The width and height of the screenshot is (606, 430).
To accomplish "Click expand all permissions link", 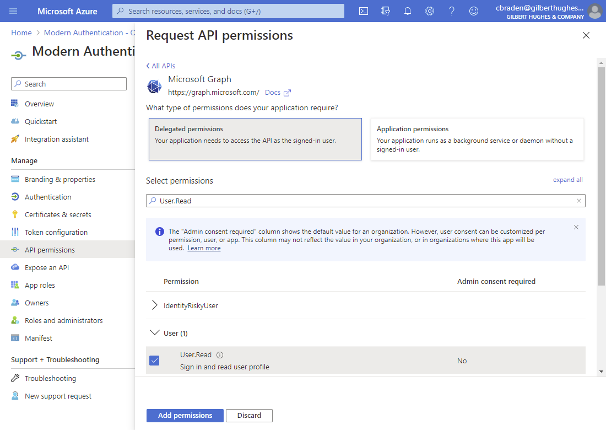I will (x=568, y=180).
